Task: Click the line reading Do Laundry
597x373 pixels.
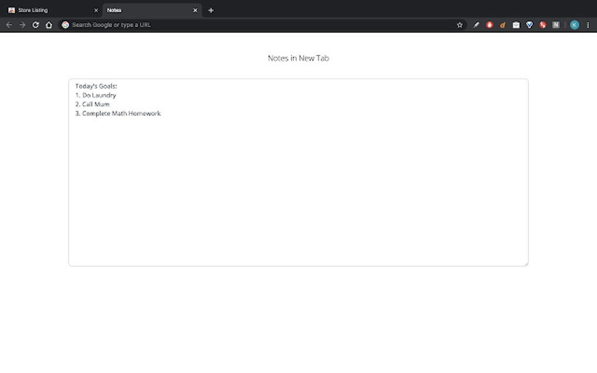Action: pos(96,95)
